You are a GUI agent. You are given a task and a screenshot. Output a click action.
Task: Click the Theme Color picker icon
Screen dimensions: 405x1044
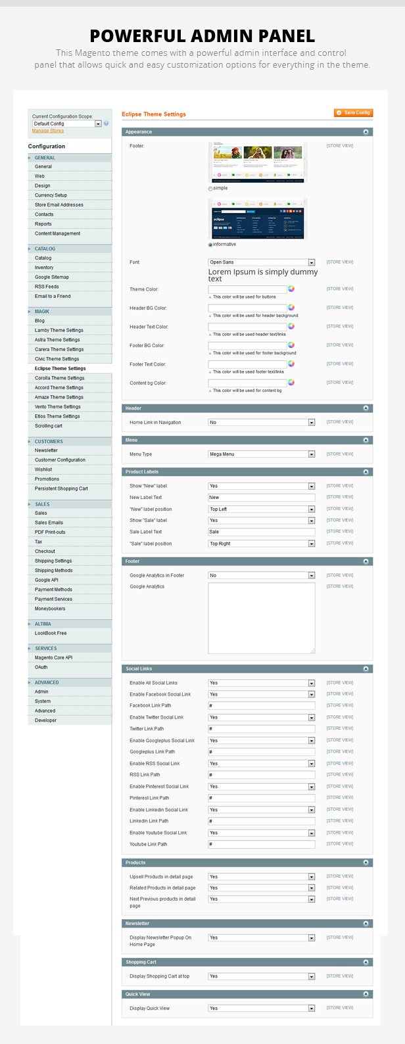[x=291, y=289]
